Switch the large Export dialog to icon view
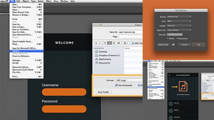The height and width of the screenshot is (120, 214). [x=105, y=43]
